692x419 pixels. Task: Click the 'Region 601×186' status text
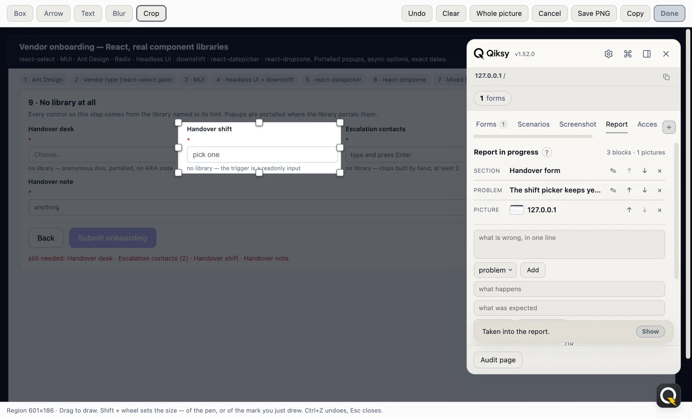pos(30,410)
